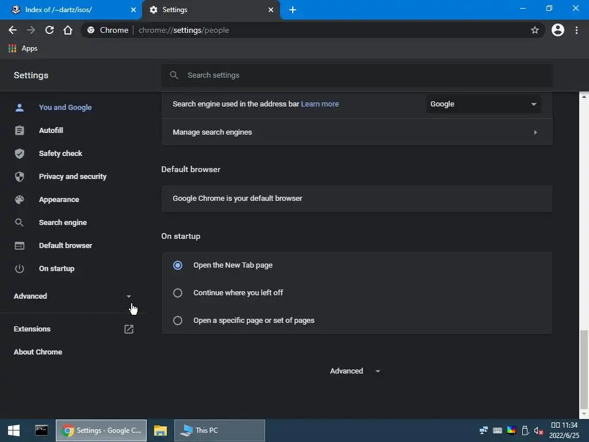Click the settings page vertical scrollbar thumb
589x442 pixels.
pos(584,370)
